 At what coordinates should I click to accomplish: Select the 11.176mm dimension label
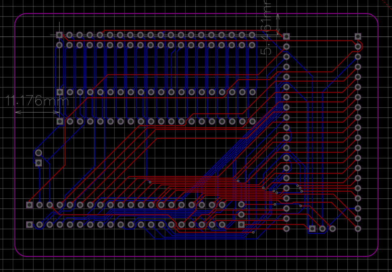click(x=36, y=100)
